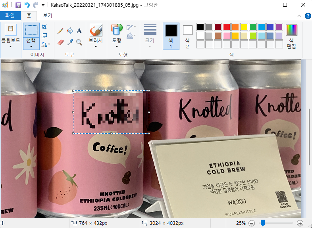The height and width of the screenshot is (228, 312).
Task: Select the Color picker eyedropper tool
Action: [70, 42]
